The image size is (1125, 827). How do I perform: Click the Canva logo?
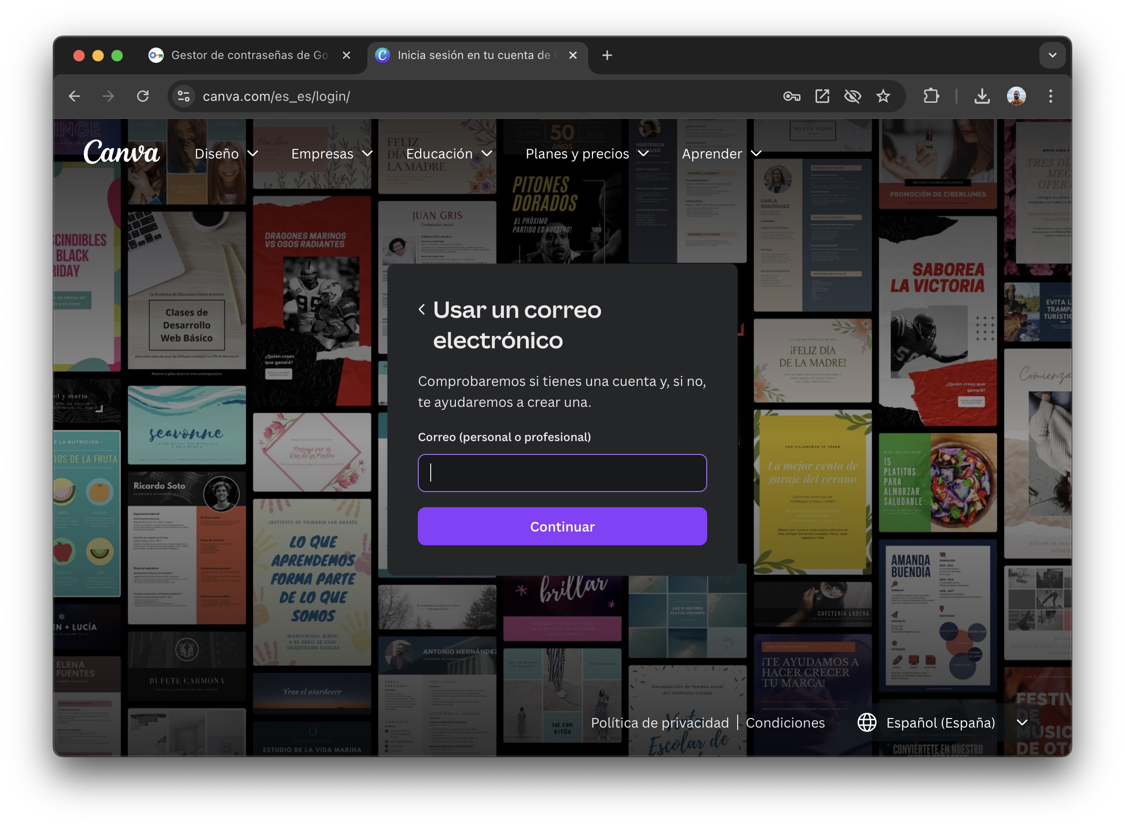[122, 152]
